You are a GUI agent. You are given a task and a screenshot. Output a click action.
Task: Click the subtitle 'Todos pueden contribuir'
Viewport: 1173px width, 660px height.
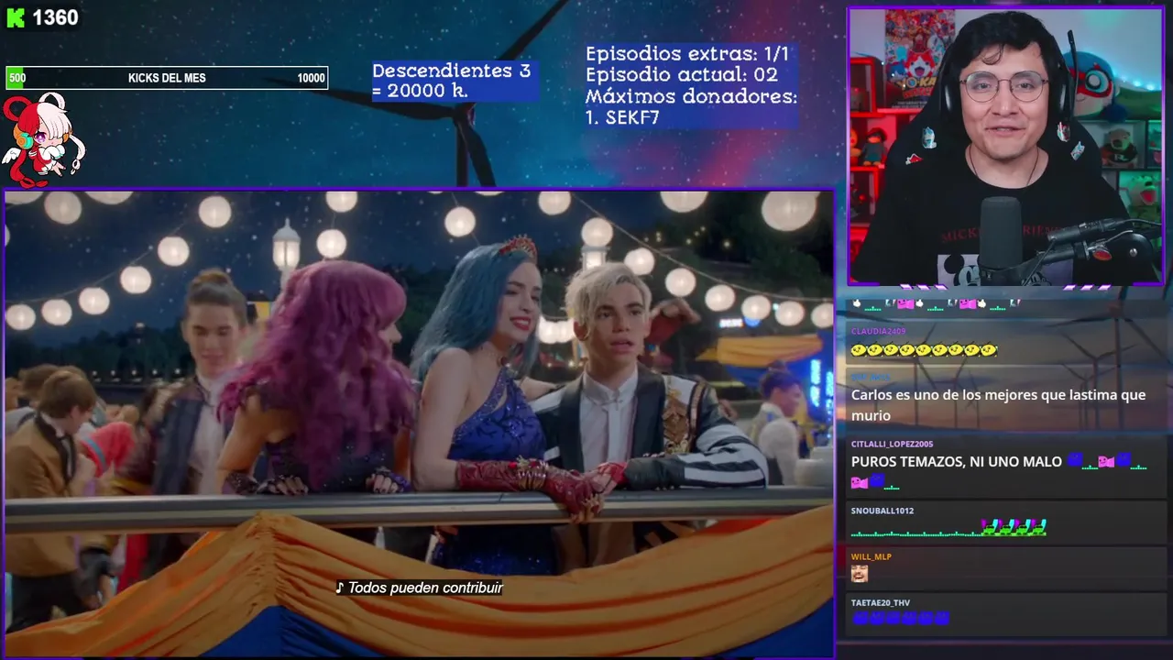pyautogui.click(x=419, y=588)
